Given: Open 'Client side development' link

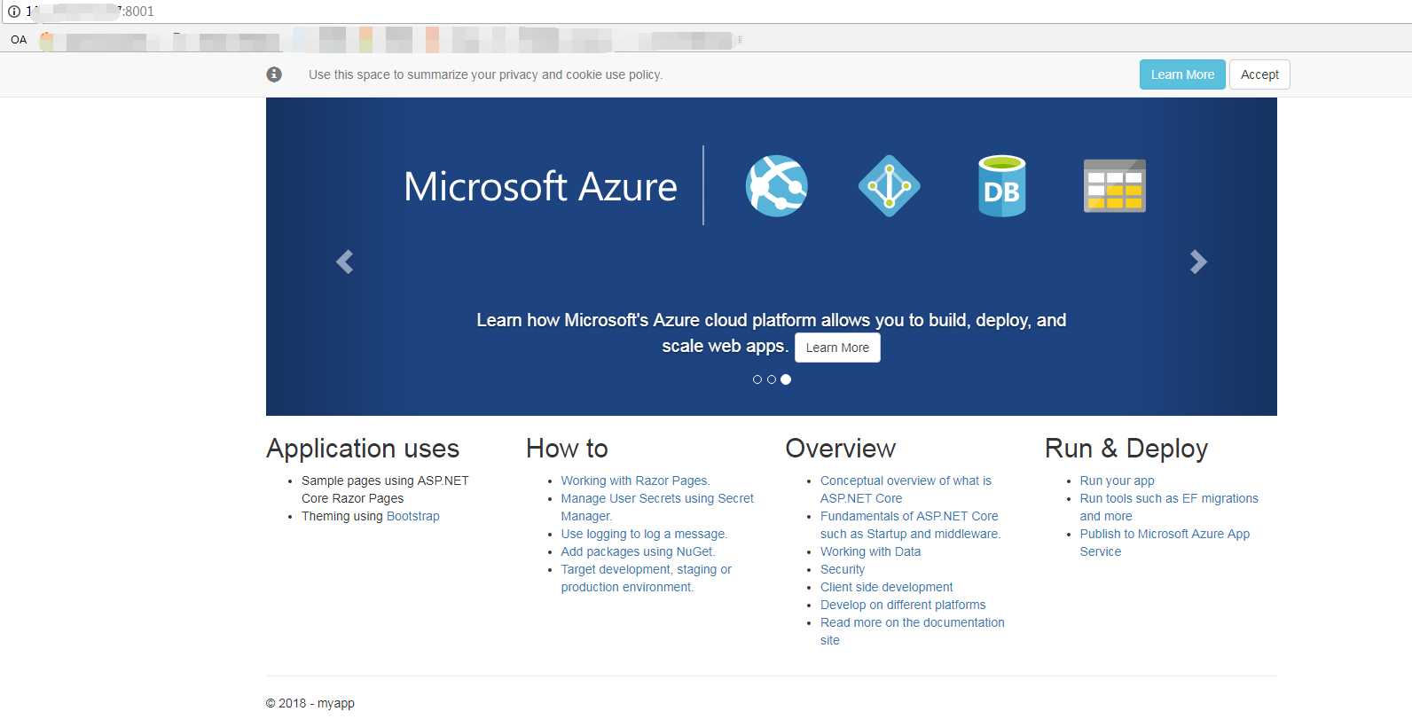Looking at the screenshot, I should (x=886, y=587).
